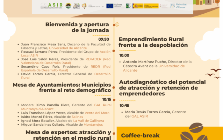This screenshot has height=140, width=223.
Task: Click the name Secundino Caso Roiz
Action: 40,66
